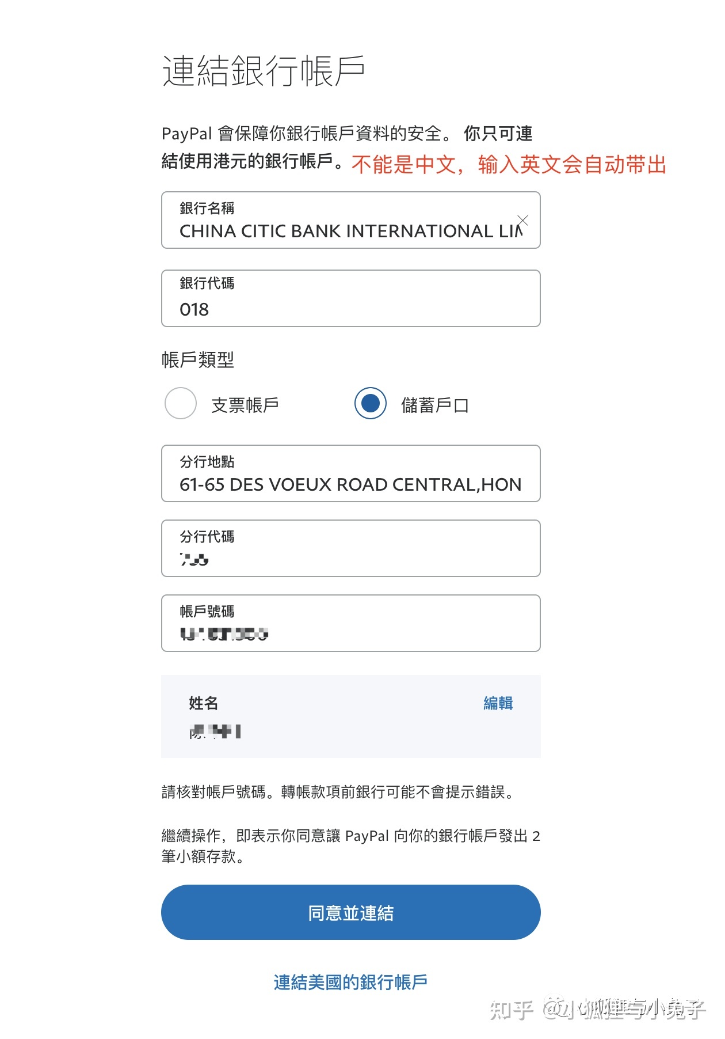725x1039 pixels.
Task: Click the 帳戶號碼 field label
Action: tap(207, 611)
